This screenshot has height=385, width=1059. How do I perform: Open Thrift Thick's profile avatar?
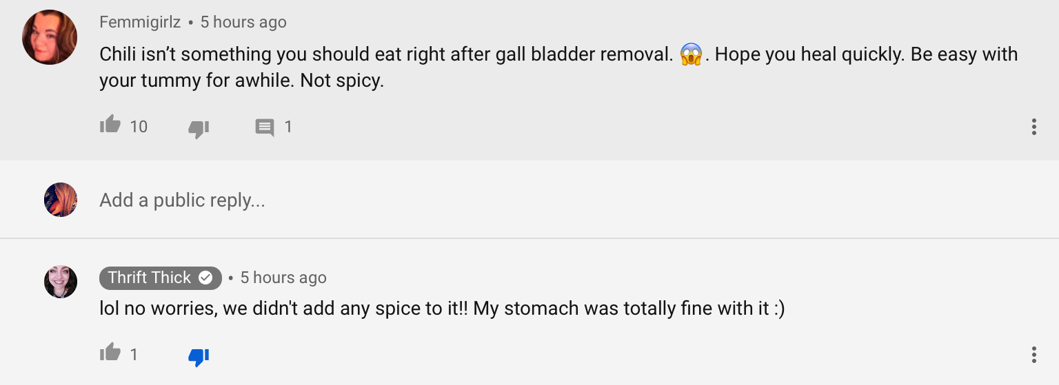[61, 282]
